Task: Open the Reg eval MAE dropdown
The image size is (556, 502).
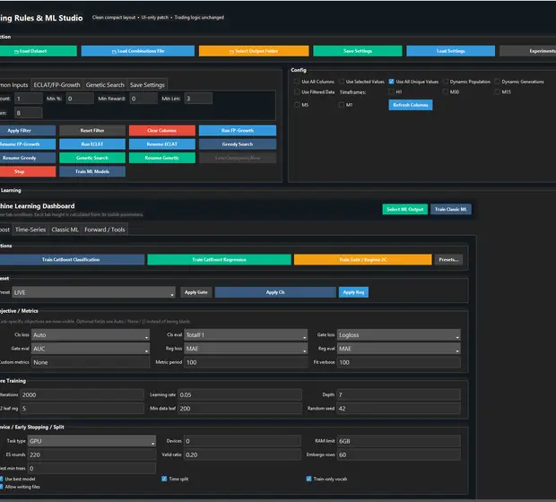Action: click(398, 349)
